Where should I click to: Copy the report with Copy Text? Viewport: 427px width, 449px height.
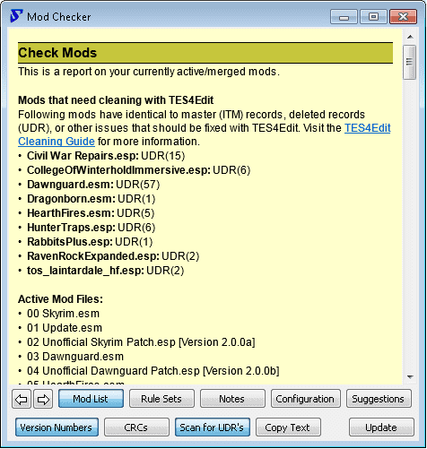(x=288, y=427)
